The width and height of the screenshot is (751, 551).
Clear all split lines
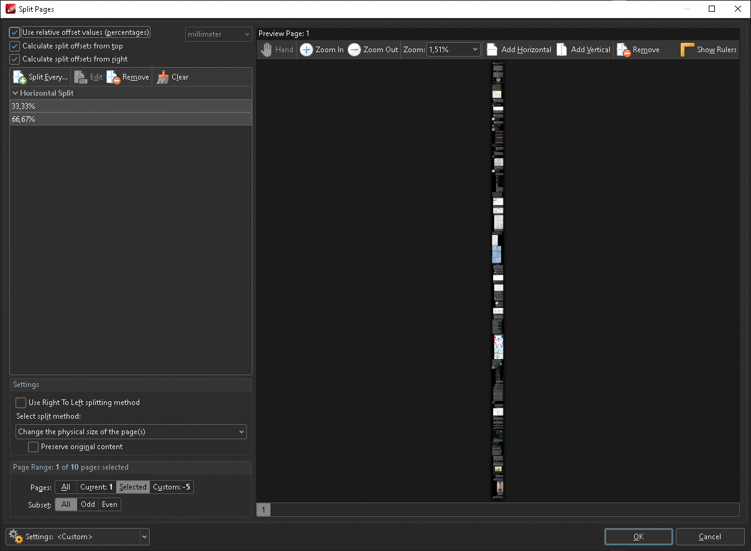click(173, 76)
